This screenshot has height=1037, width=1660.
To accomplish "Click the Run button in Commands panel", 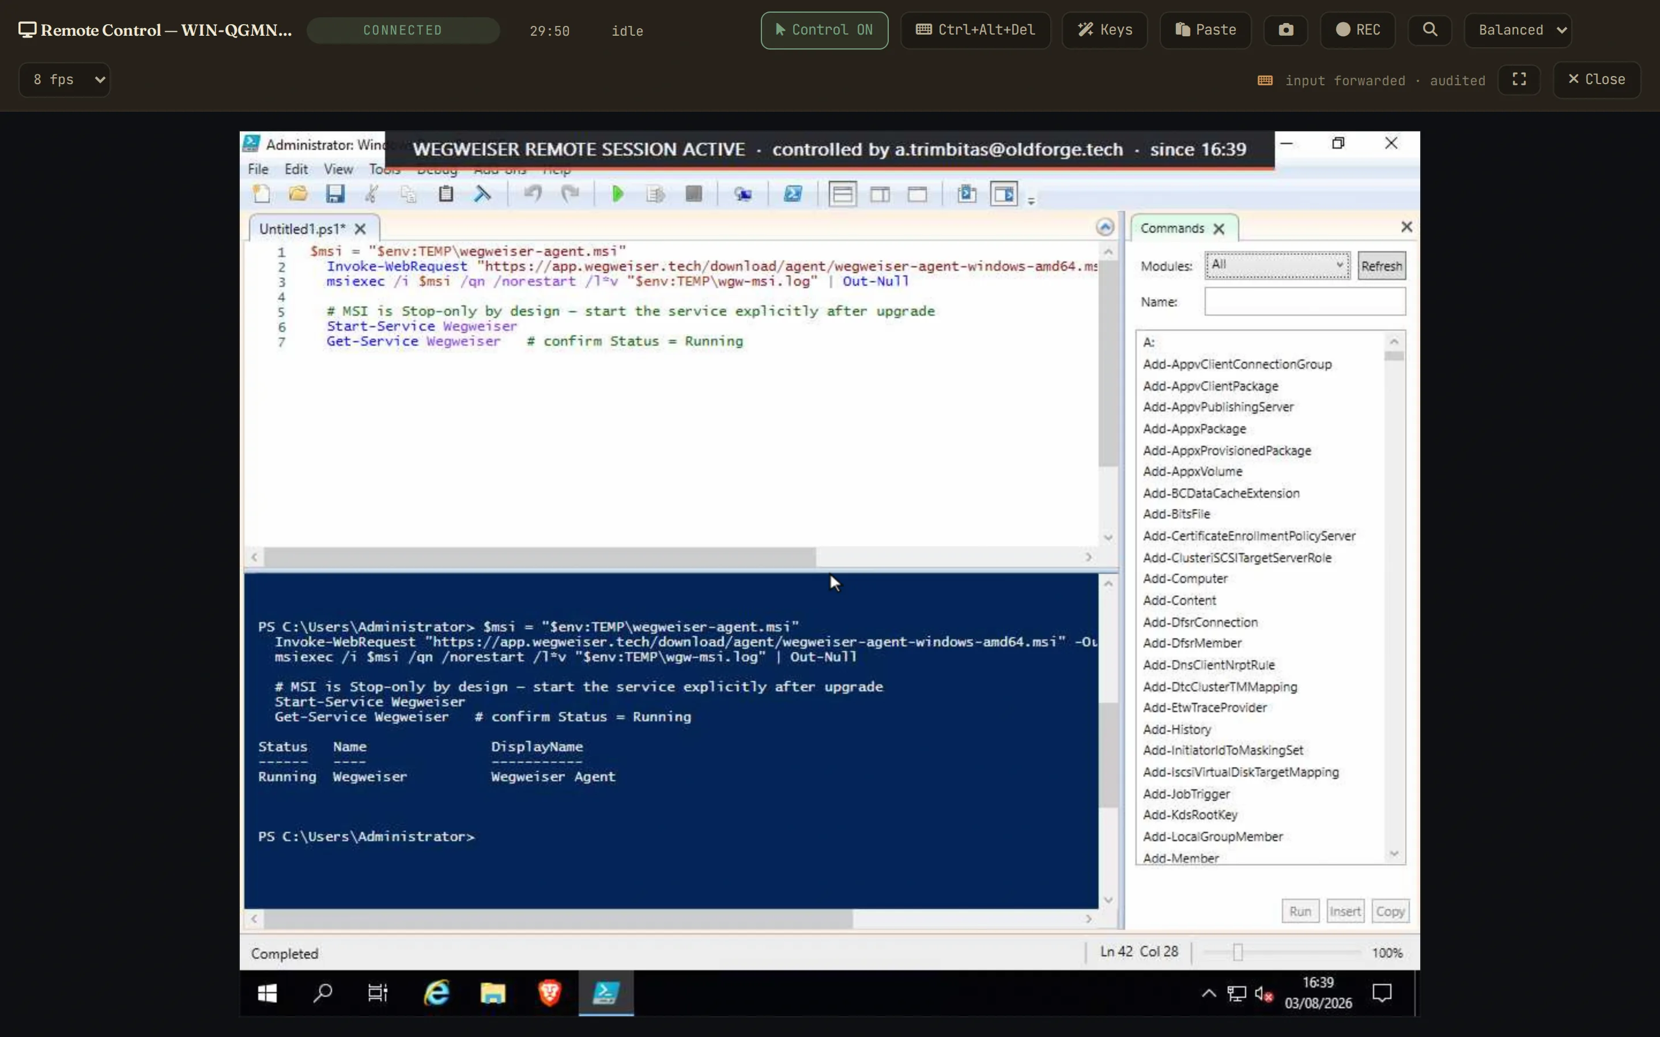I will click(x=1300, y=911).
